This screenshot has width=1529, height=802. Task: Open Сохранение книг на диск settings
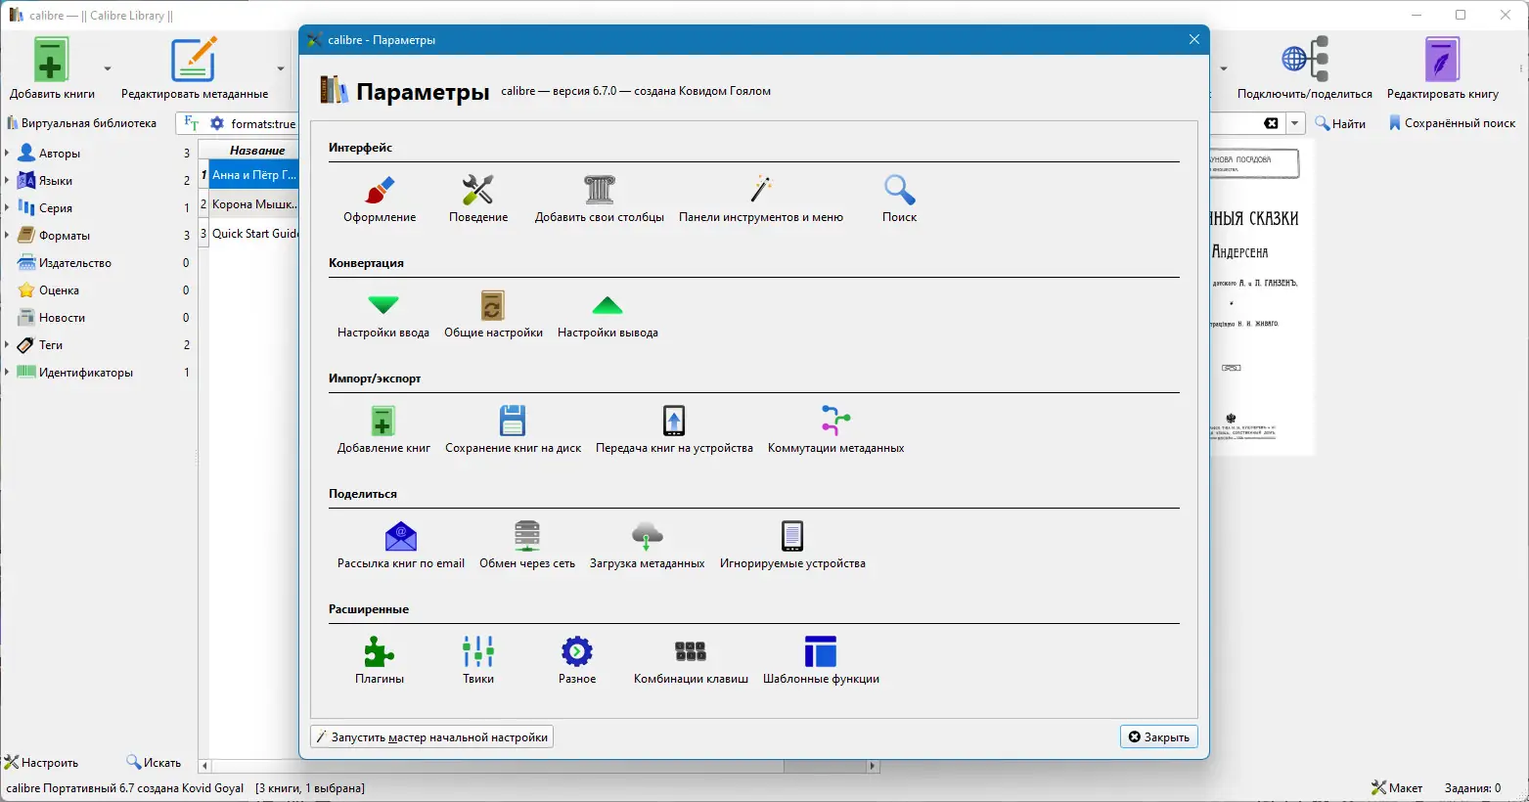(x=513, y=429)
